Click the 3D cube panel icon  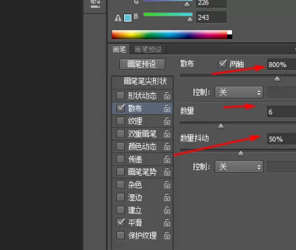(96, 4)
